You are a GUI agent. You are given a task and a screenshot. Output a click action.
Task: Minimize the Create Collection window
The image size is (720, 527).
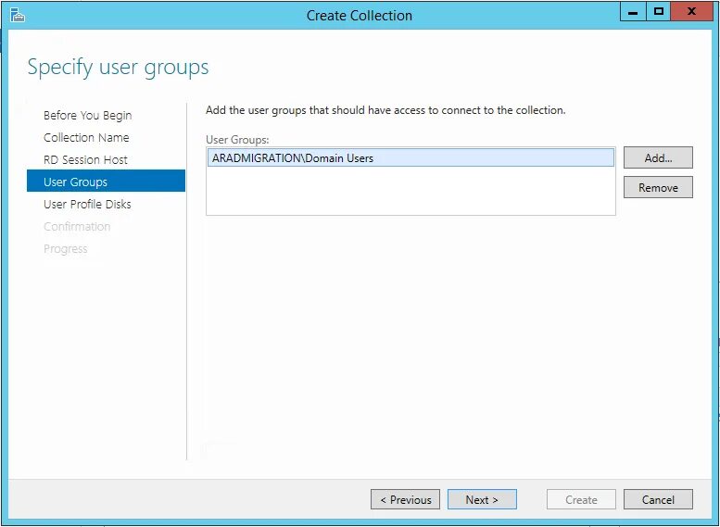pos(633,12)
